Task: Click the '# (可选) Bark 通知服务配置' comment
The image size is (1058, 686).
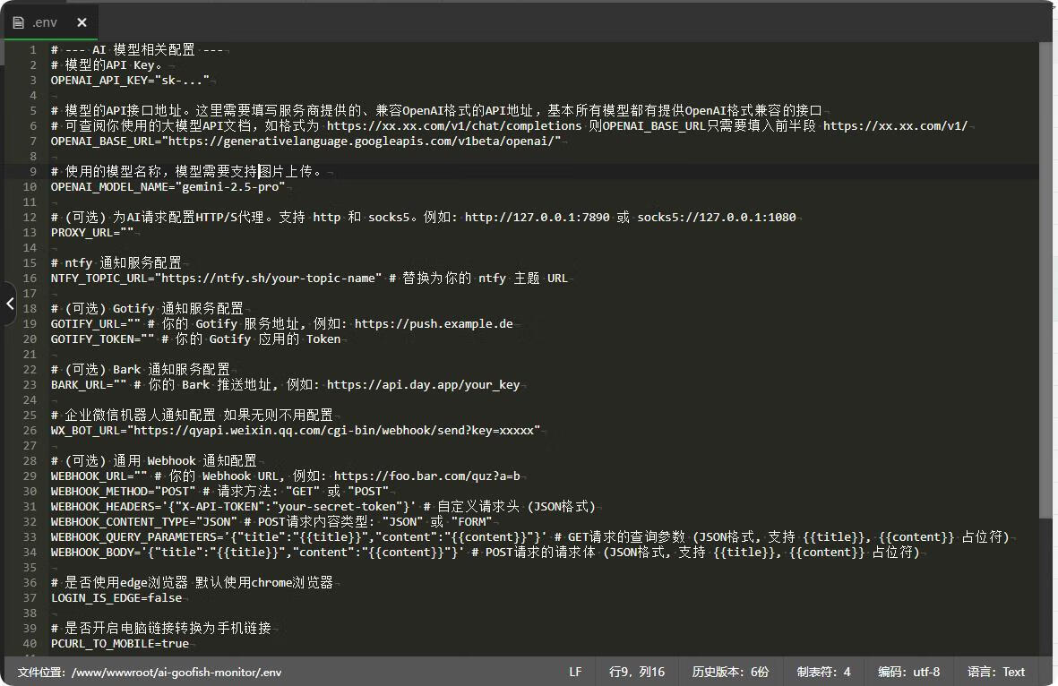Action: click(141, 370)
